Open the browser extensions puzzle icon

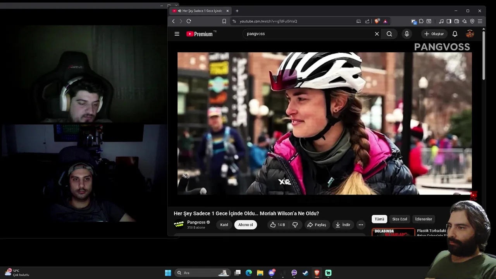pos(421,21)
